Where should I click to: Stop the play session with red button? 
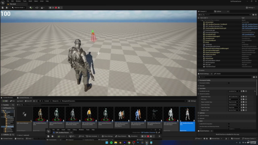(x=56, y=8)
